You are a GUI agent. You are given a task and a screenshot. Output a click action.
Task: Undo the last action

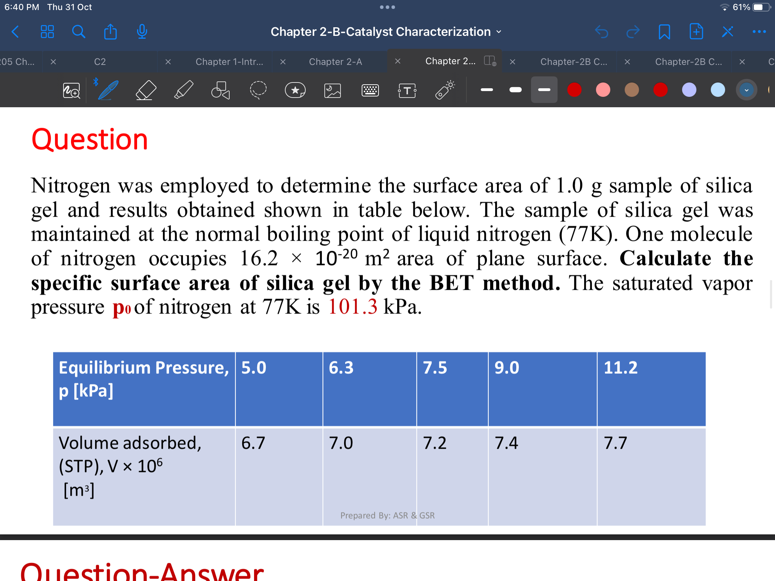[602, 32]
